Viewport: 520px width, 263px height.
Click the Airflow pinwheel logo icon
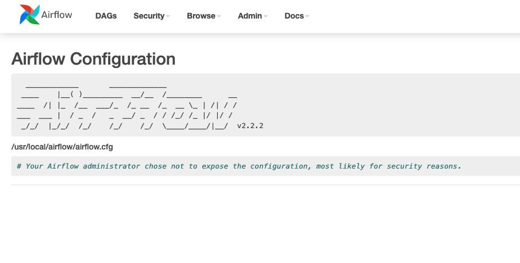click(x=29, y=15)
